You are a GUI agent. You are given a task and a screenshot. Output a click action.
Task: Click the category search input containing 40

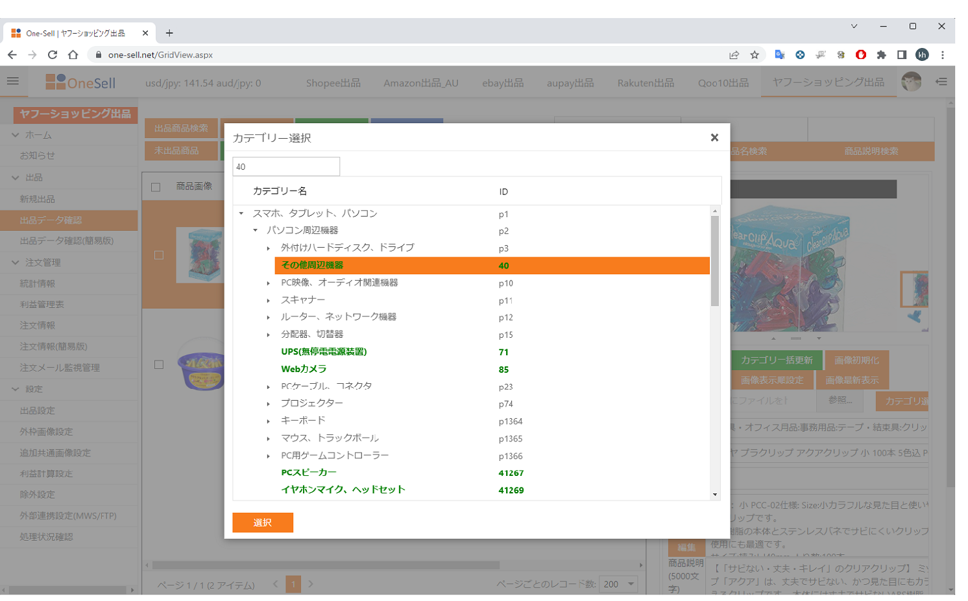coord(285,166)
